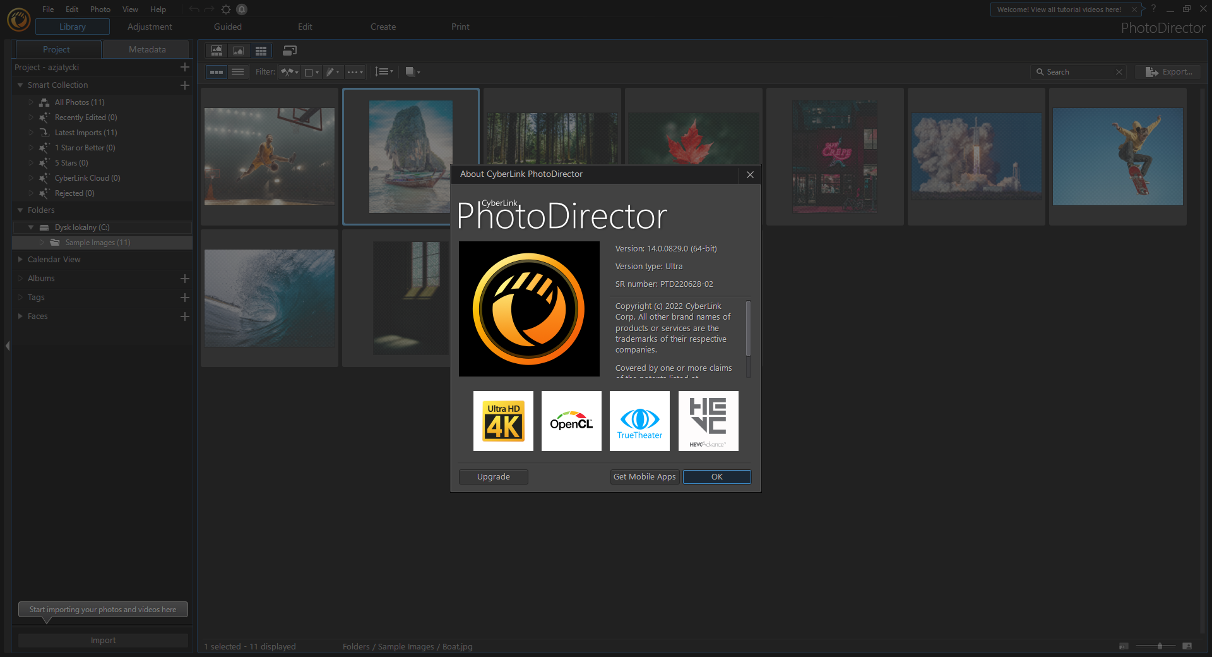
Task: Click the Export button in the toolbar
Action: pyautogui.click(x=1168, y=72)
